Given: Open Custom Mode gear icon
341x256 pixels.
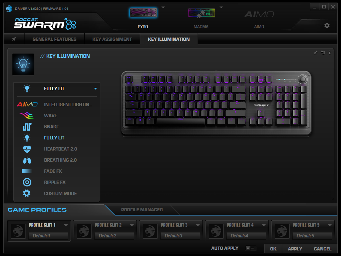Looking at the screenshot, I should (x=27, y=193).
